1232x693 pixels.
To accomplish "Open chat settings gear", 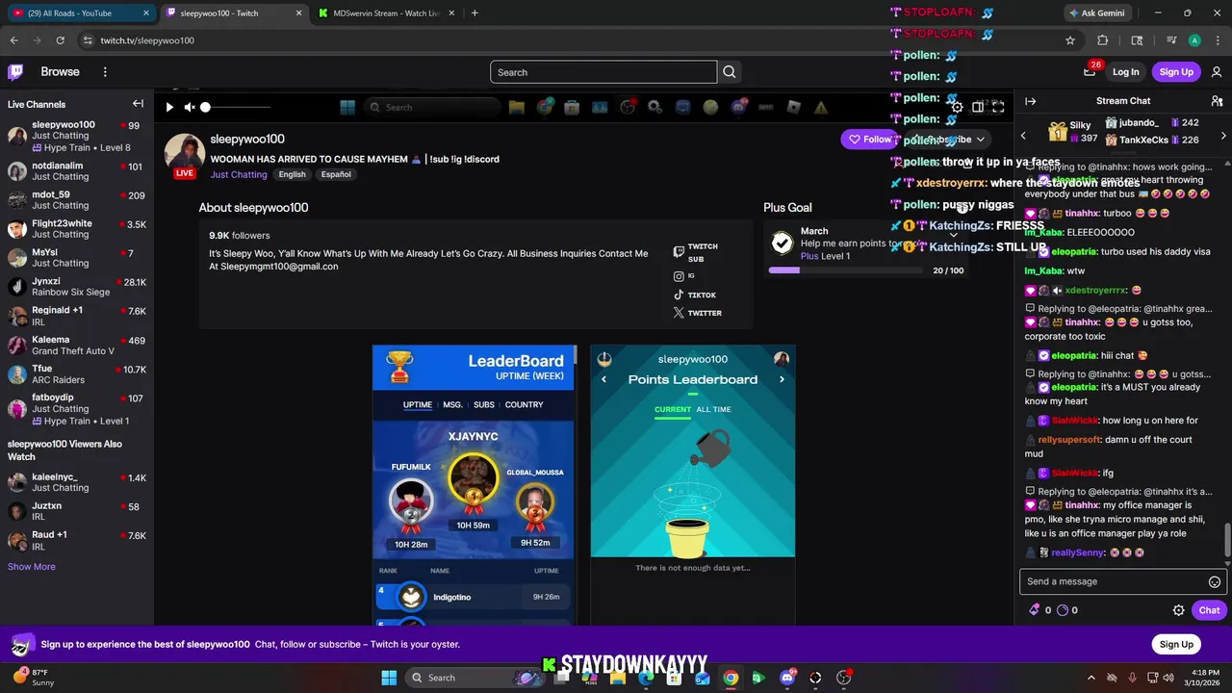I will coord(1178,610).
